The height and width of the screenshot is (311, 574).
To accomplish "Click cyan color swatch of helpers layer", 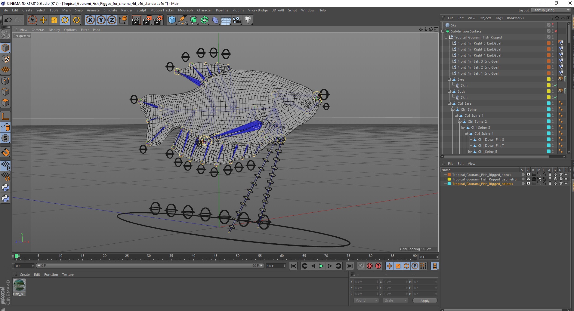I will pos(449,184).
